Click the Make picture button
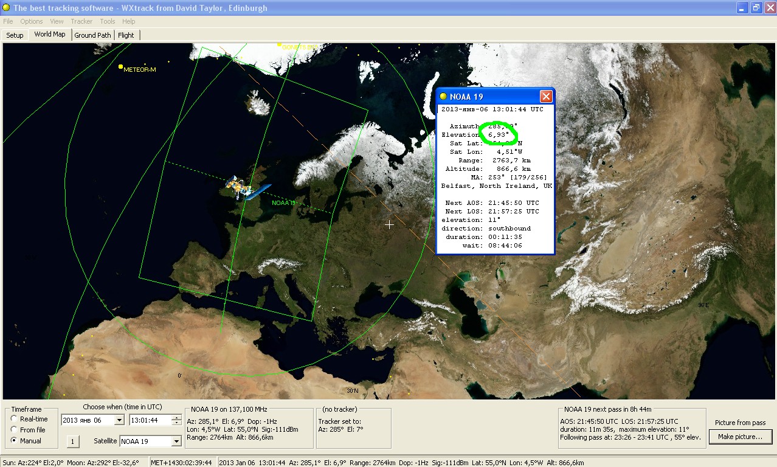777x467 pixels. click(740, 437)
